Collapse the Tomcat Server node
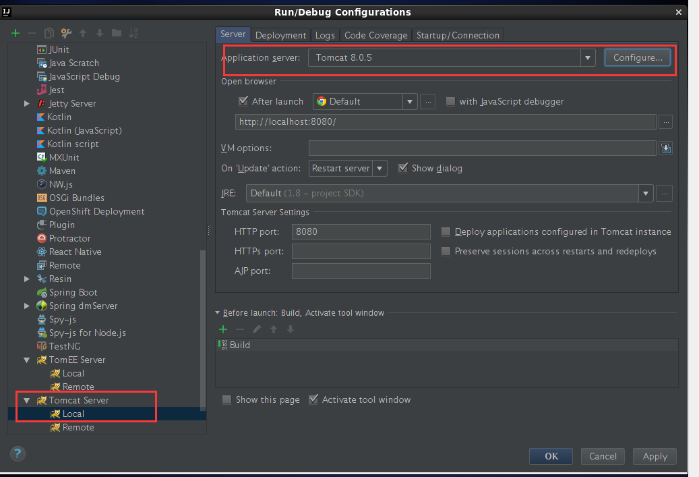This screenshot has height=477, width=699. pyautogui.click(x=27, y=400)
